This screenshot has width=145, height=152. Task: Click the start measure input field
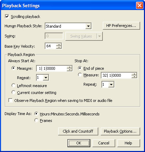[x=52, y=68]
